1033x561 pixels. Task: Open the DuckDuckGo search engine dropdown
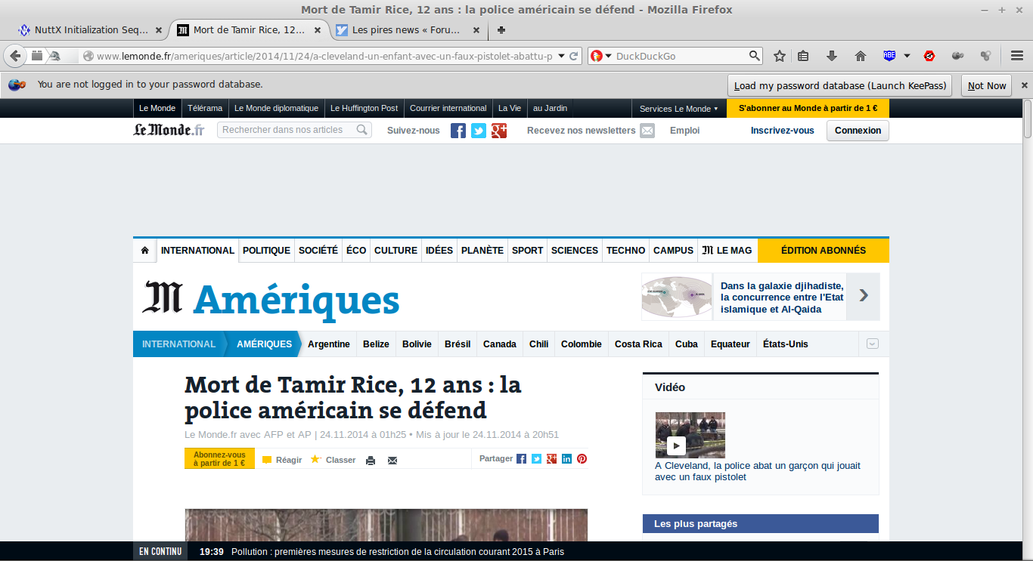click(x=601, y=56)
